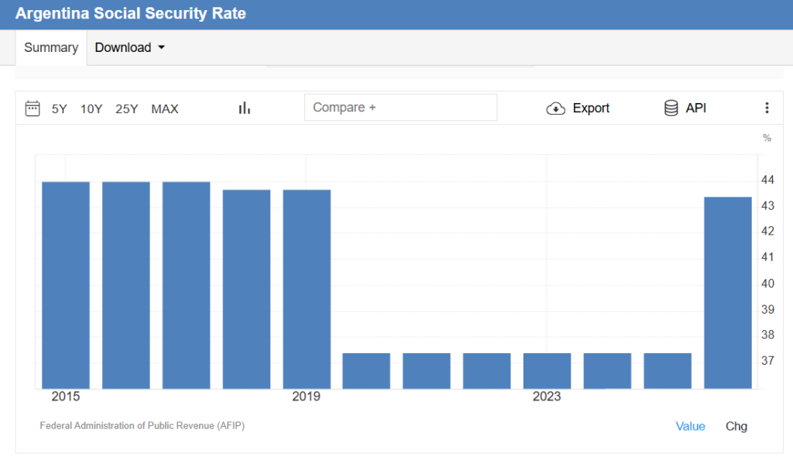Click the Export text label
Image resolution: width=793 pixels, height=457 pixels.
coord(591,108)
